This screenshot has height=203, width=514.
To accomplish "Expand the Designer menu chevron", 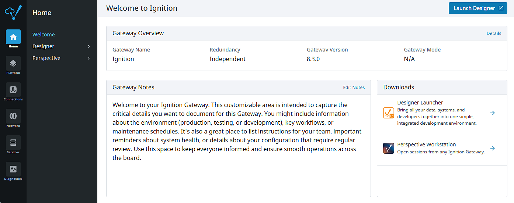I will coord(89,46).
